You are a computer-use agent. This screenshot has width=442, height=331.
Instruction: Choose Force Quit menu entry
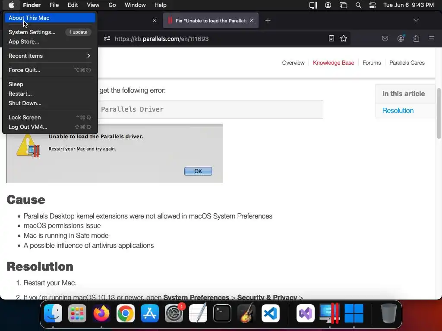click(50, 70)
